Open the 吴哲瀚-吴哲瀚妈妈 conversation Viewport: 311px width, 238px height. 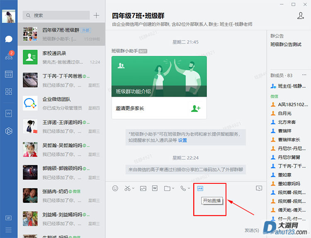61,149
